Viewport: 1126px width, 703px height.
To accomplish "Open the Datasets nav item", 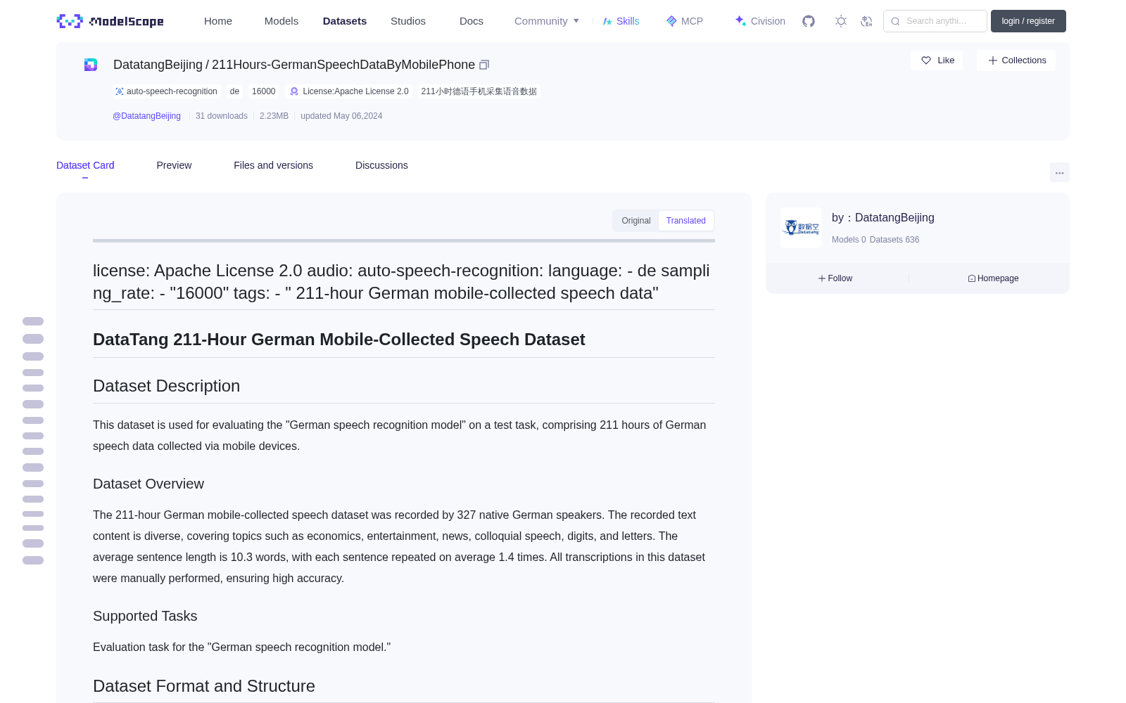I will click(345, 21).
